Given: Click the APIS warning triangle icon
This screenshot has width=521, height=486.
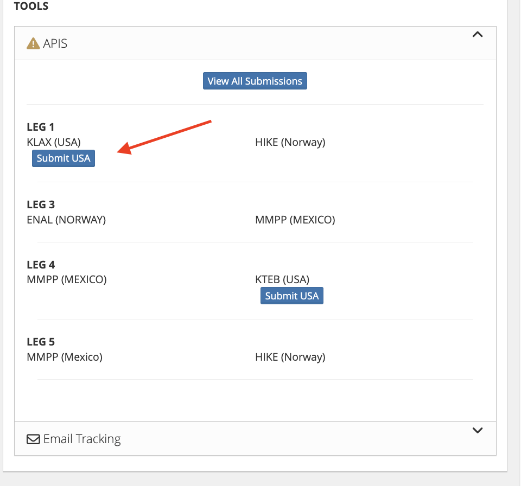Looking at the screenshot, I should (x=33, y=43).
